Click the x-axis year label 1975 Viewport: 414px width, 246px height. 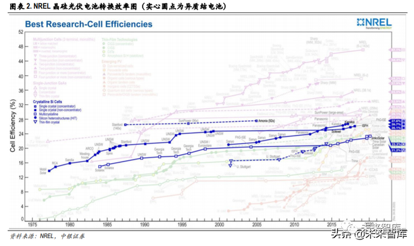coord(32,225)
